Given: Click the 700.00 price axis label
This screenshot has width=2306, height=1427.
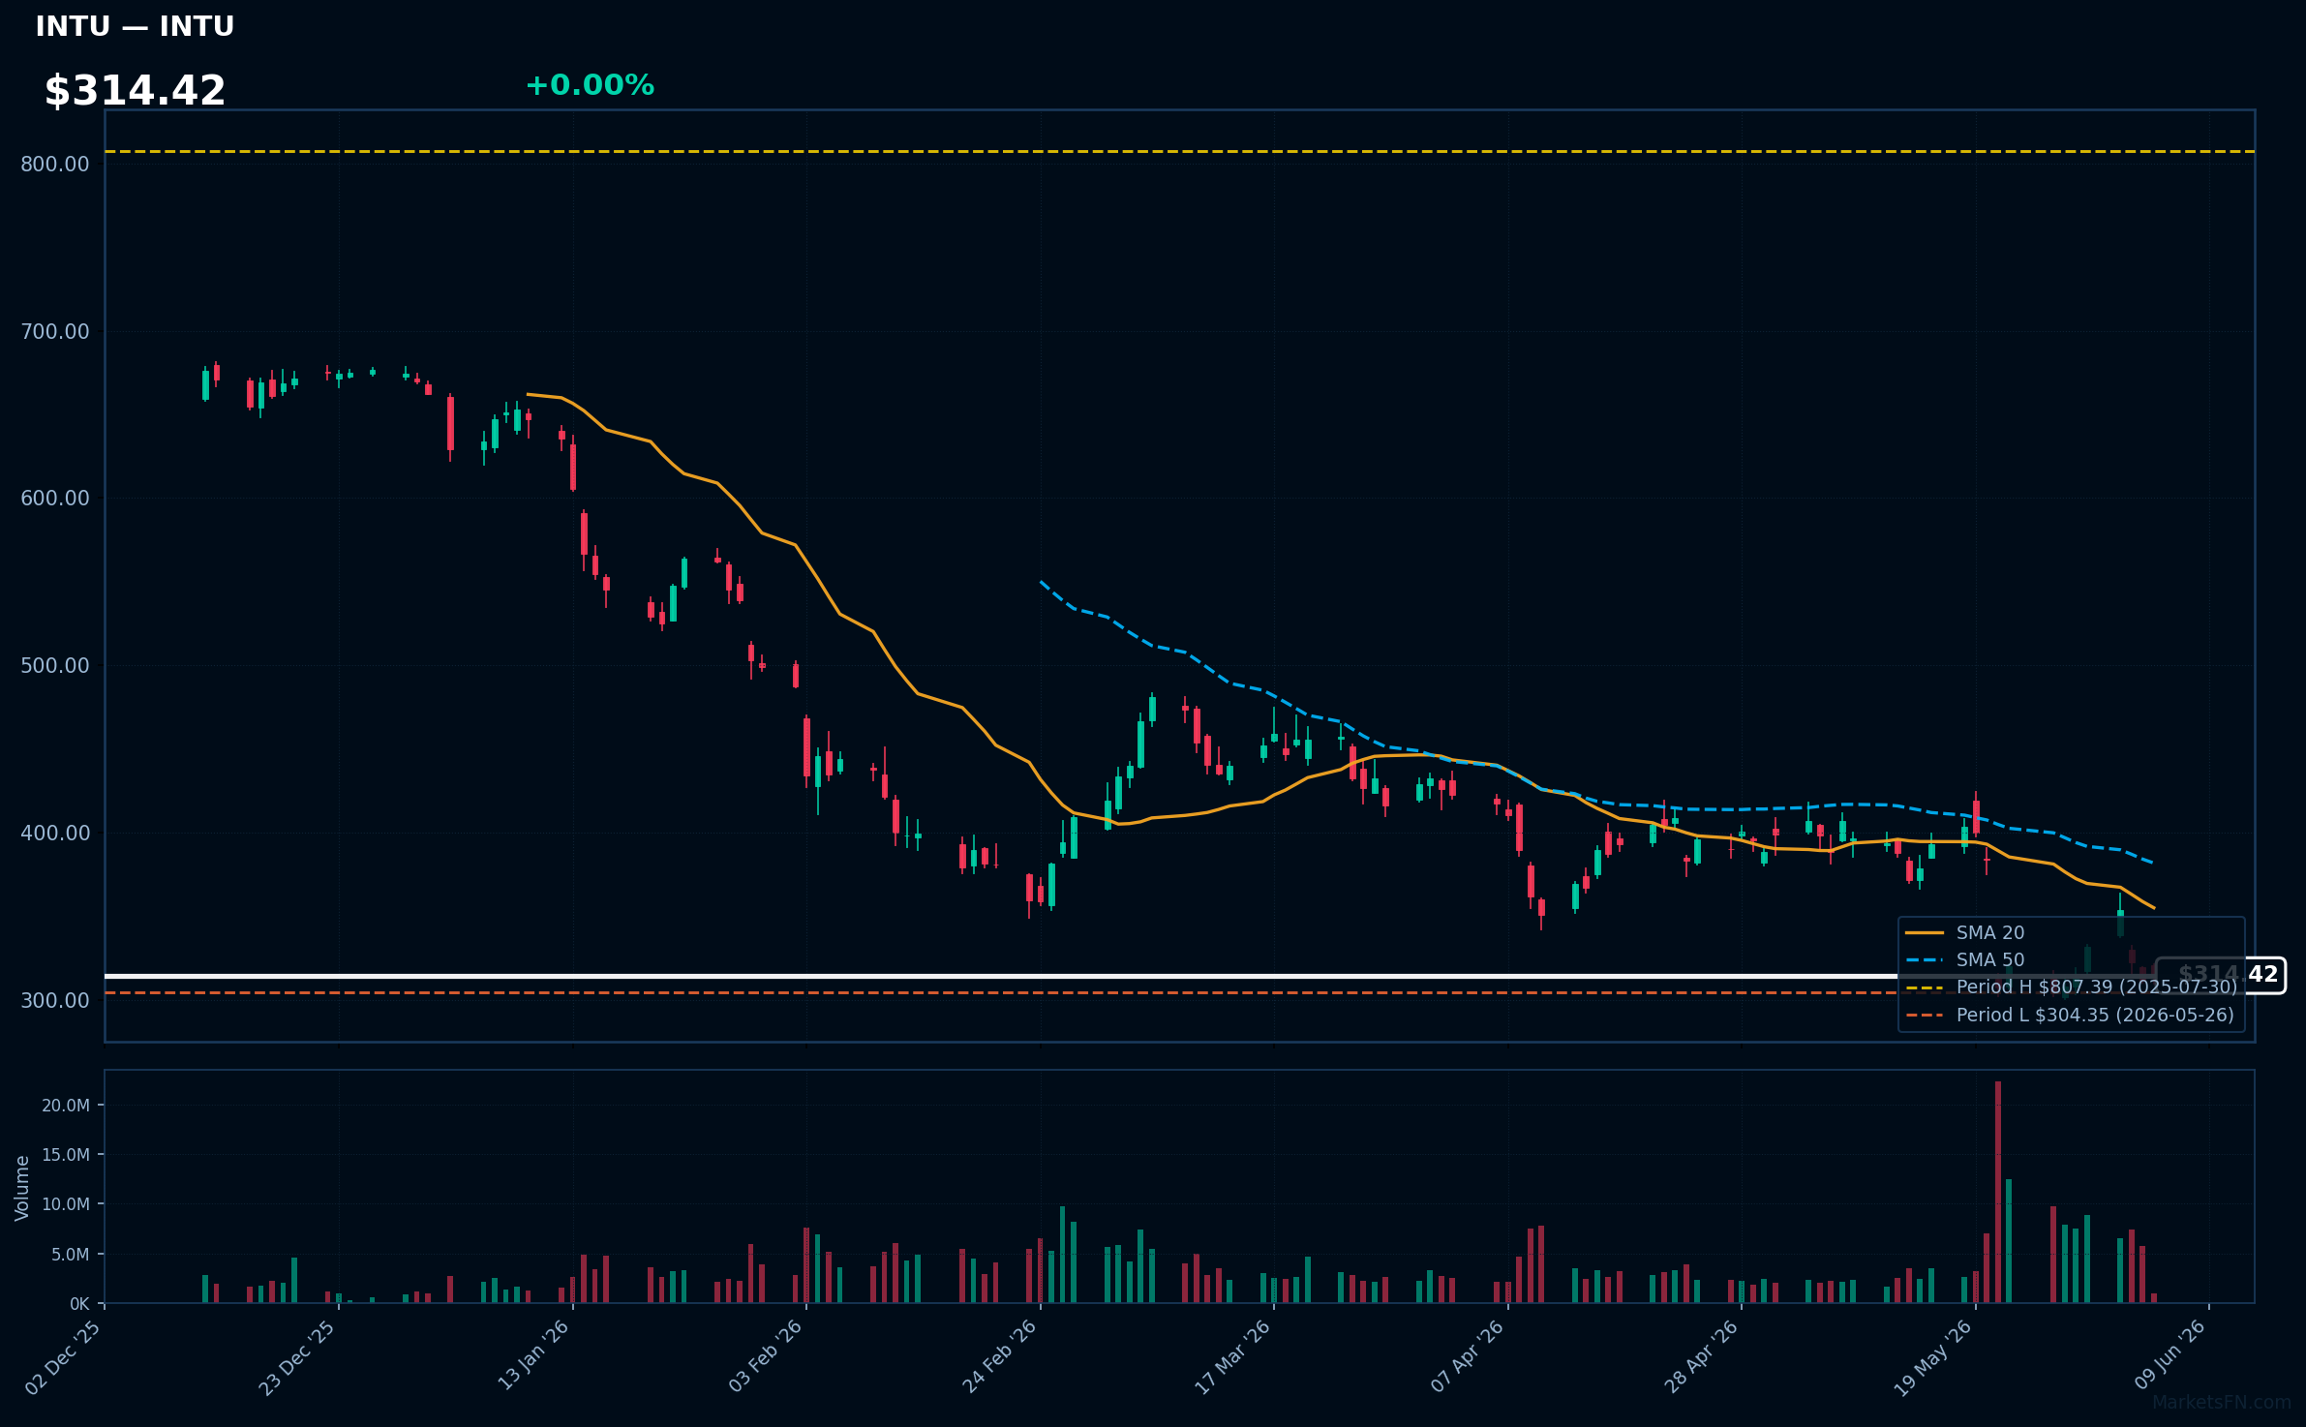Looking at the screenshot, I should [55, 331].
